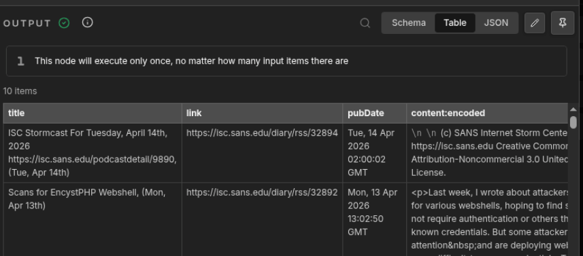Click the scrollbar up arrow
The width and height of the screenshot is (583, 256).
coord(573,109)
